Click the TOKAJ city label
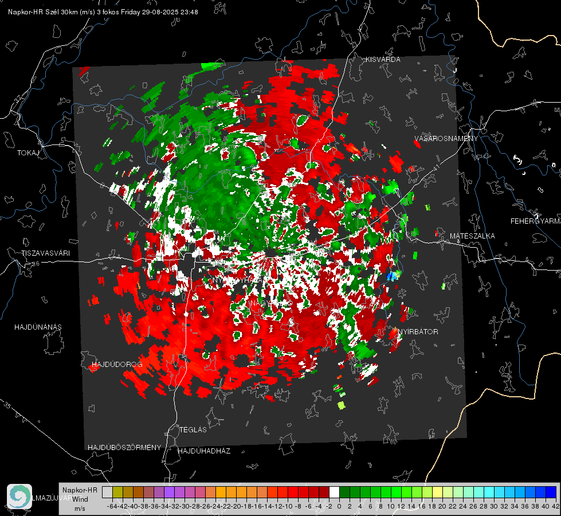Image resolution: width=561 pixels, height=516 pixels. pyautogui.click(x=28, y=153)
